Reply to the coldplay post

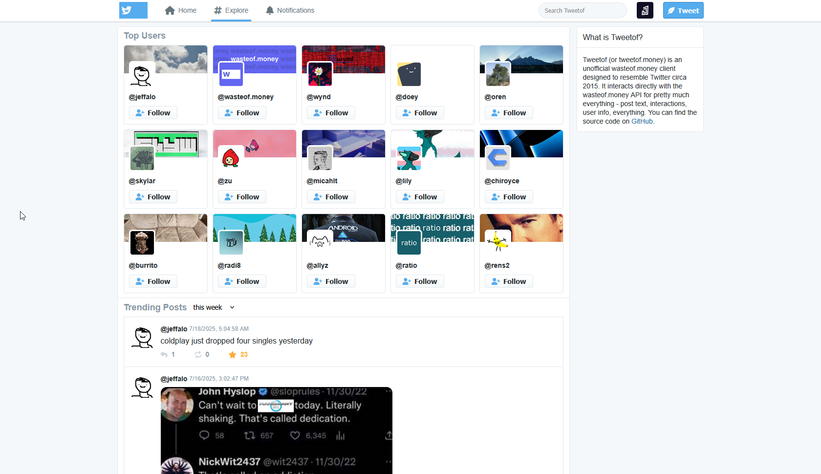(168, 355)
